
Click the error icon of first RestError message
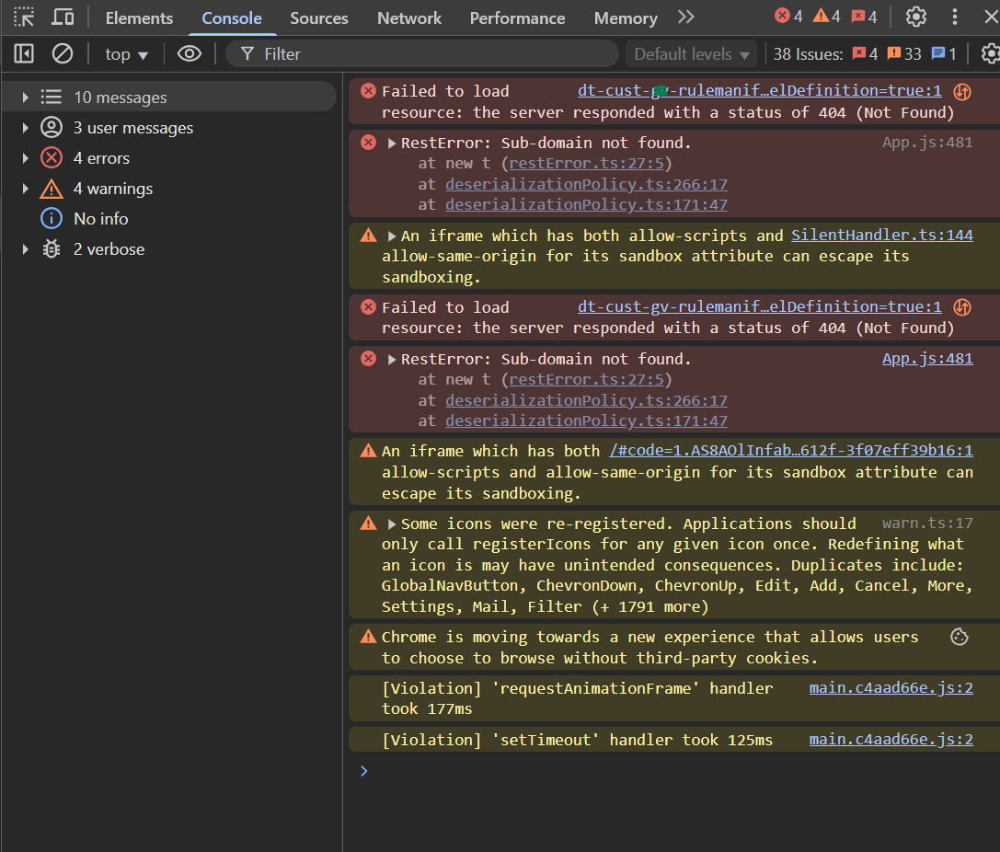tap(369, 143)
